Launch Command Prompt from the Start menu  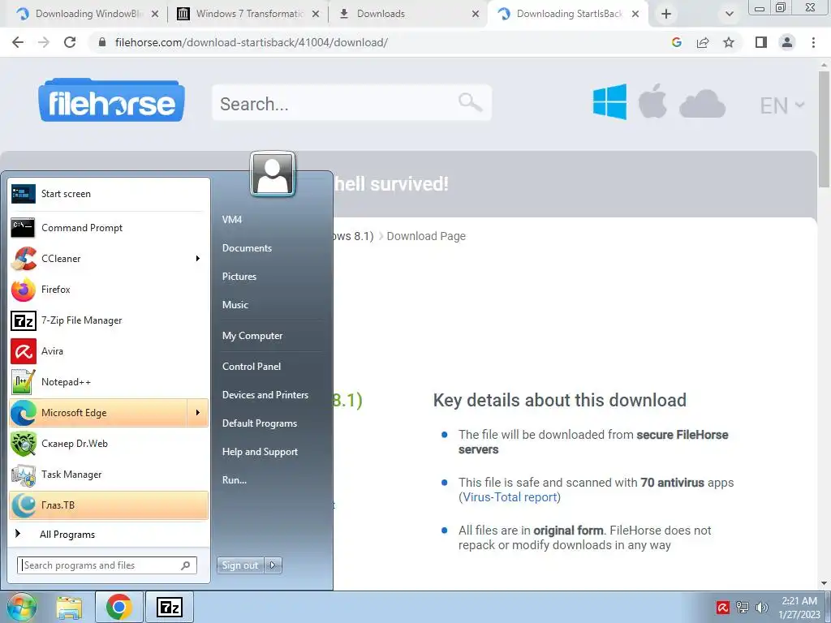click(x=109, y=228)
